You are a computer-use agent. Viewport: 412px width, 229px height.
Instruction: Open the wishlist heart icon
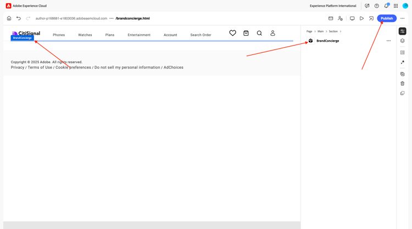point(232,33)
